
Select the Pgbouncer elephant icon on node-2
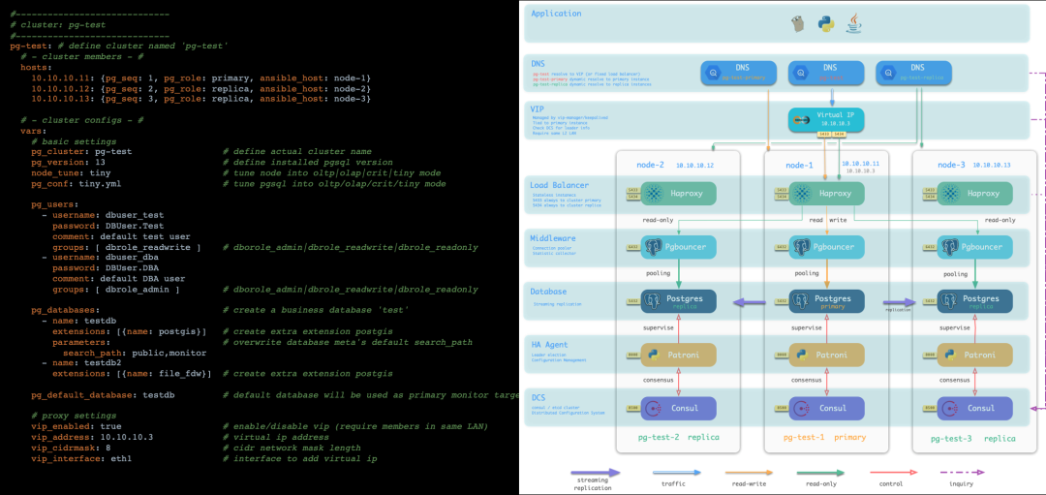(x=652, y=247)
